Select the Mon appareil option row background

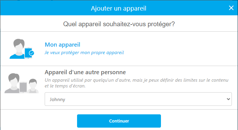[x=119, y=49]
